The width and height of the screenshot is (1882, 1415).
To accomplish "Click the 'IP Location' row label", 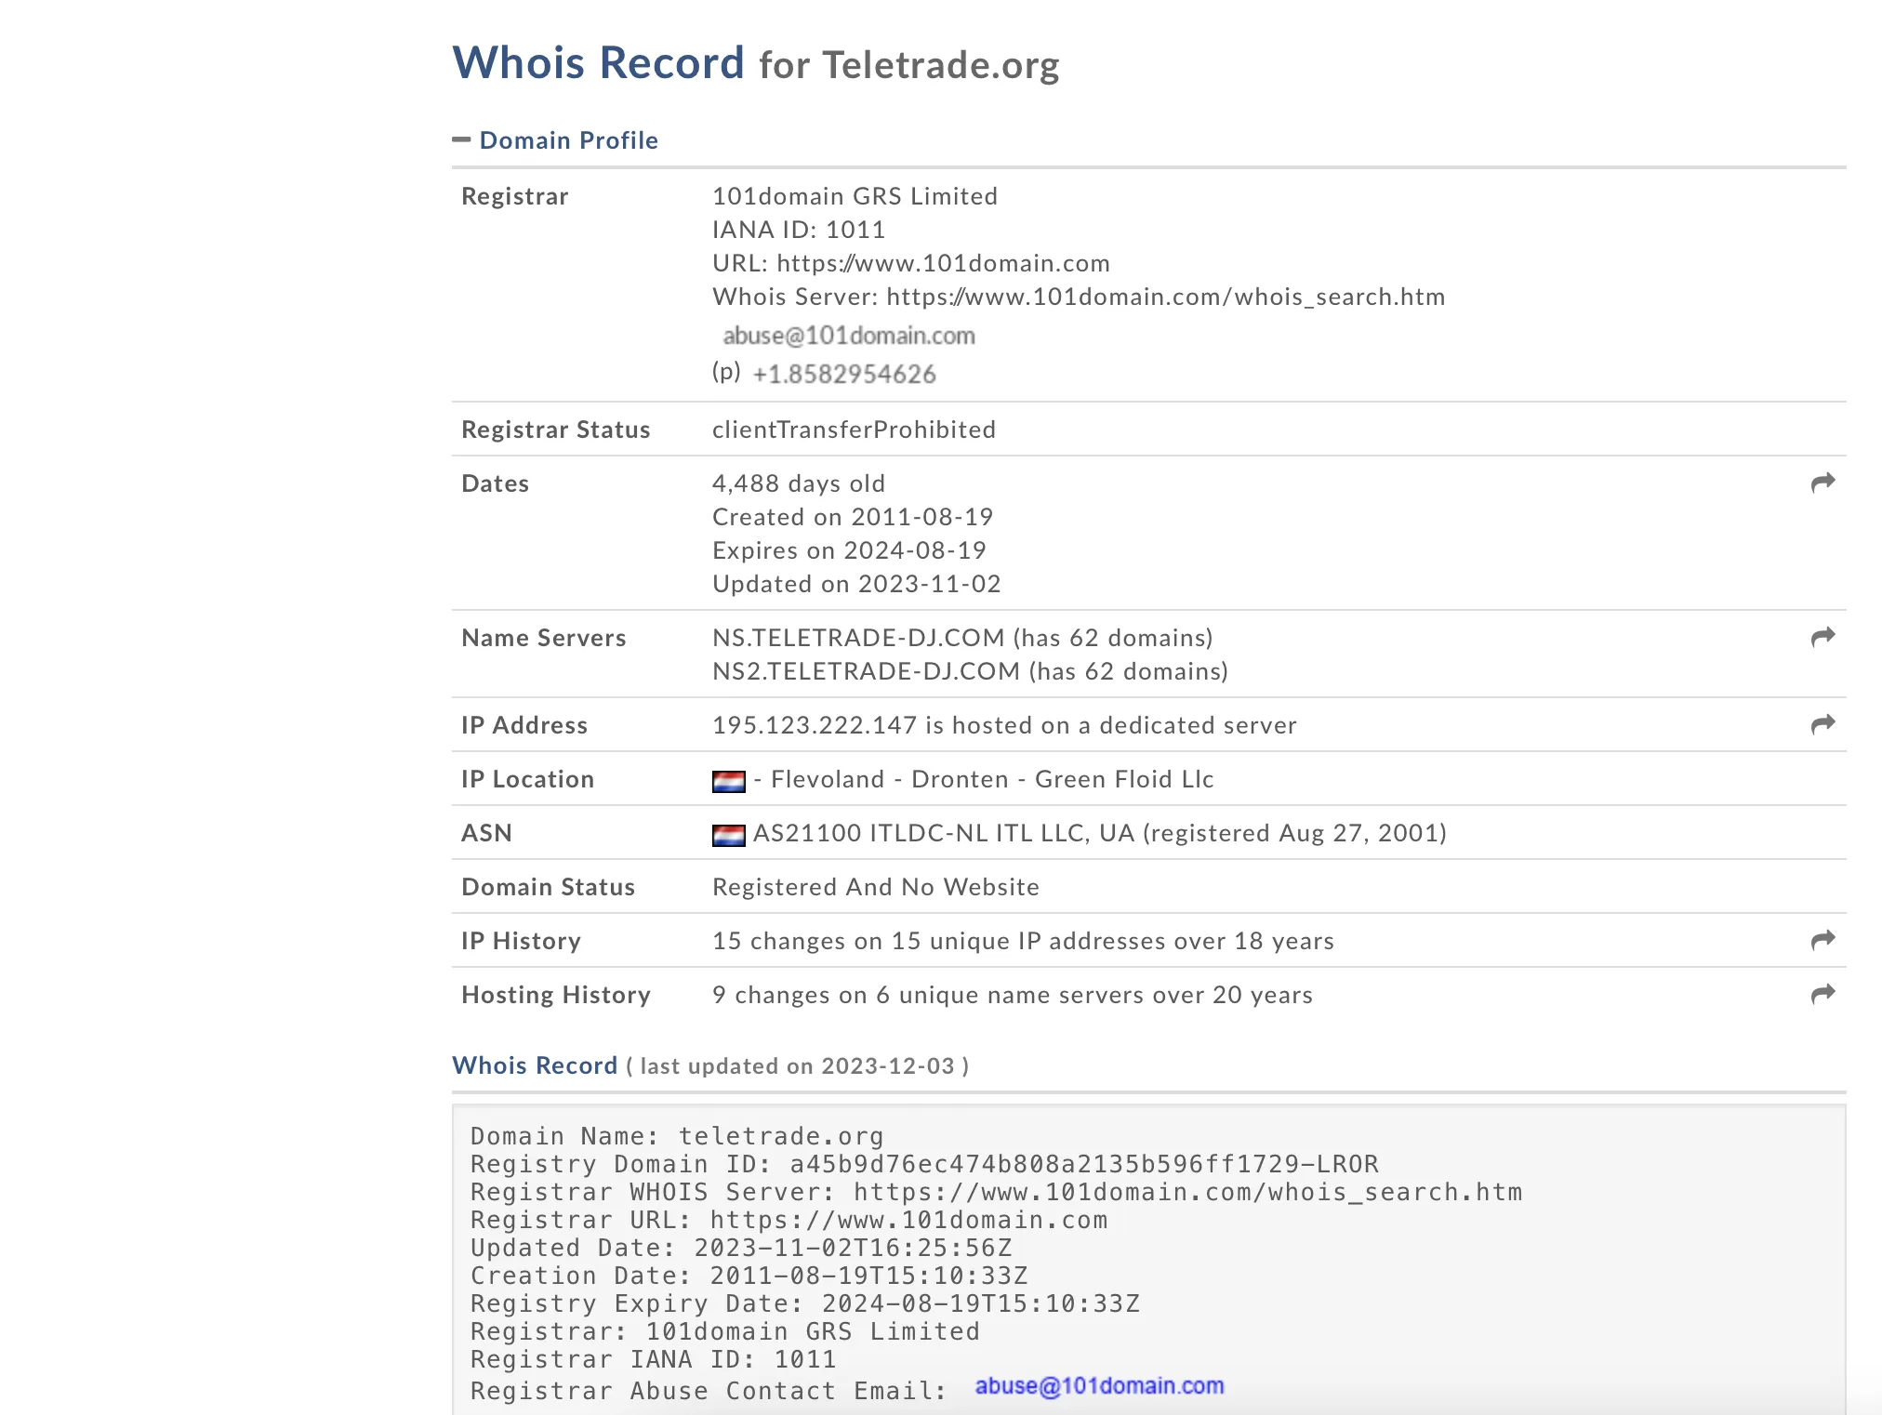I will tap(527, 779).
